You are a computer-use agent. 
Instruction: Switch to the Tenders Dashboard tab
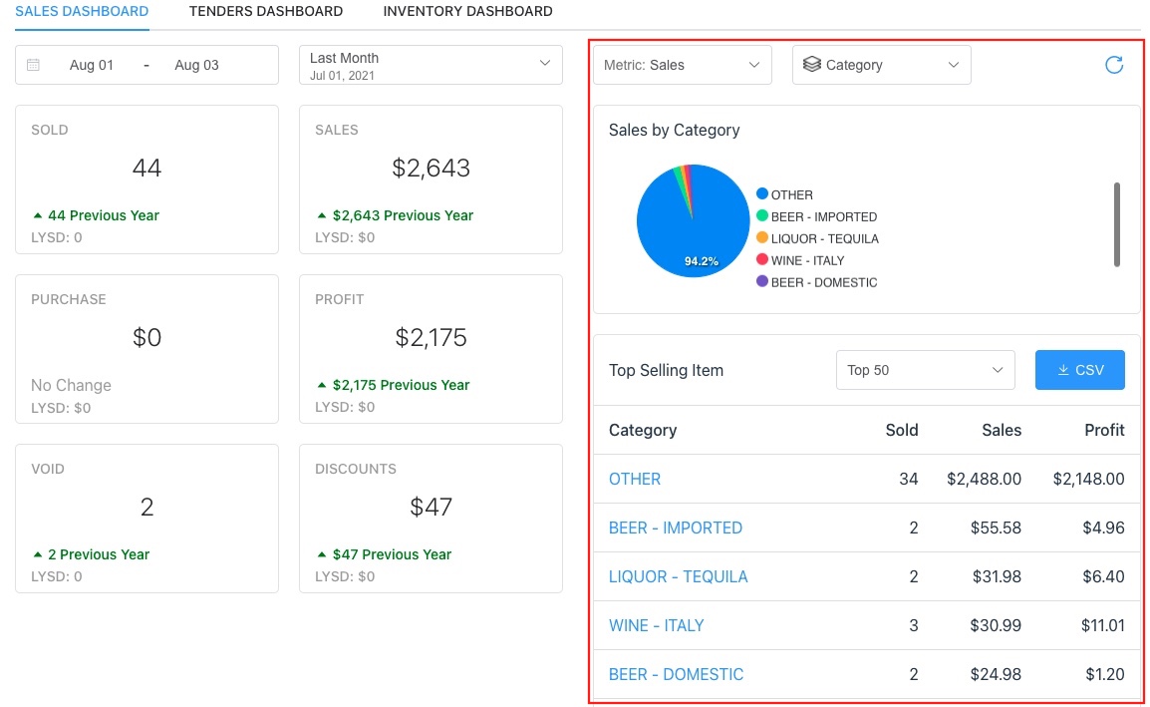(266, 12)
